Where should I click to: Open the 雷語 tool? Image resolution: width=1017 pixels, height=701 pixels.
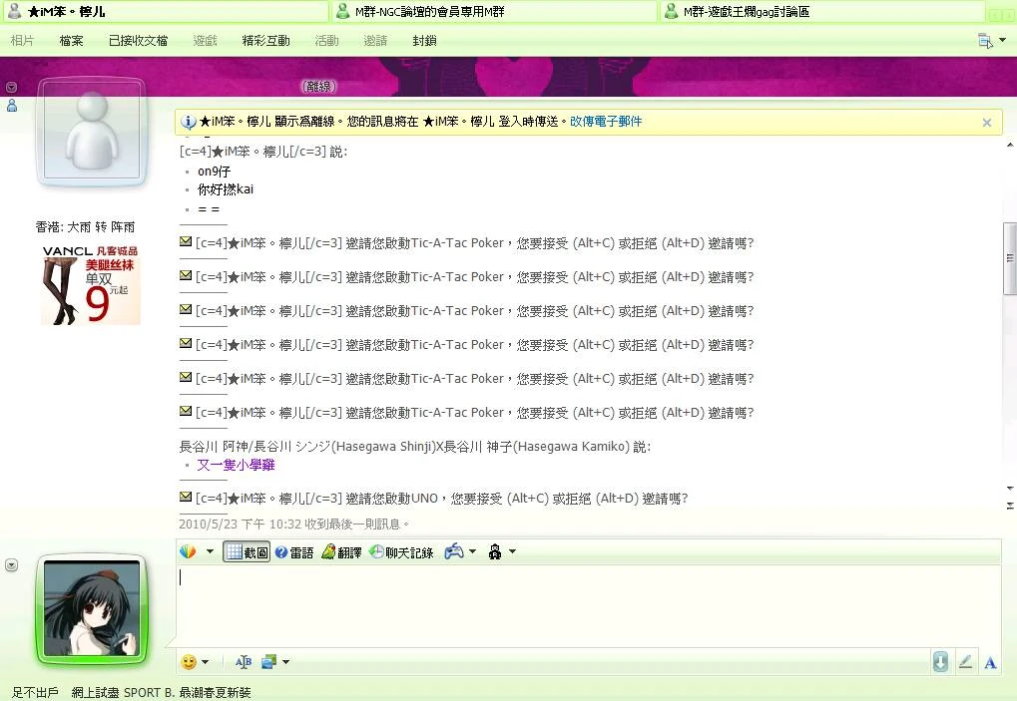click(x=294, y=552)
